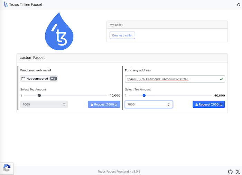Click the Fund any address slider handle
The width and height of the screenshot is (242, 175).
click(x=144, y=95)
